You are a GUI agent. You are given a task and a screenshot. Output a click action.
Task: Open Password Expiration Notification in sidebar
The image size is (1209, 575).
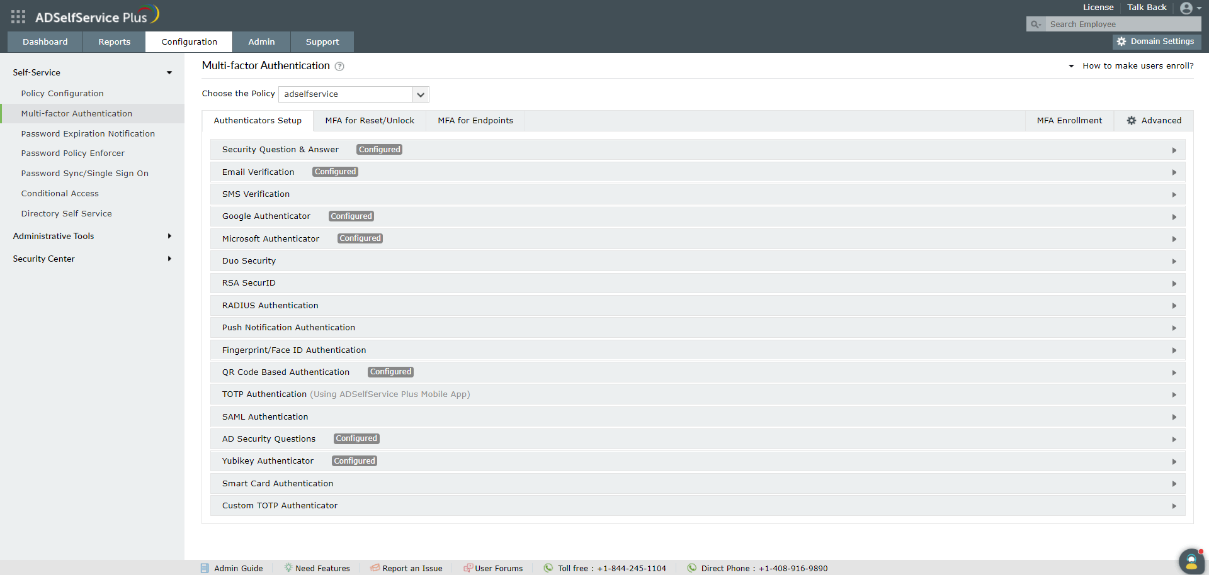coord(88,134)
